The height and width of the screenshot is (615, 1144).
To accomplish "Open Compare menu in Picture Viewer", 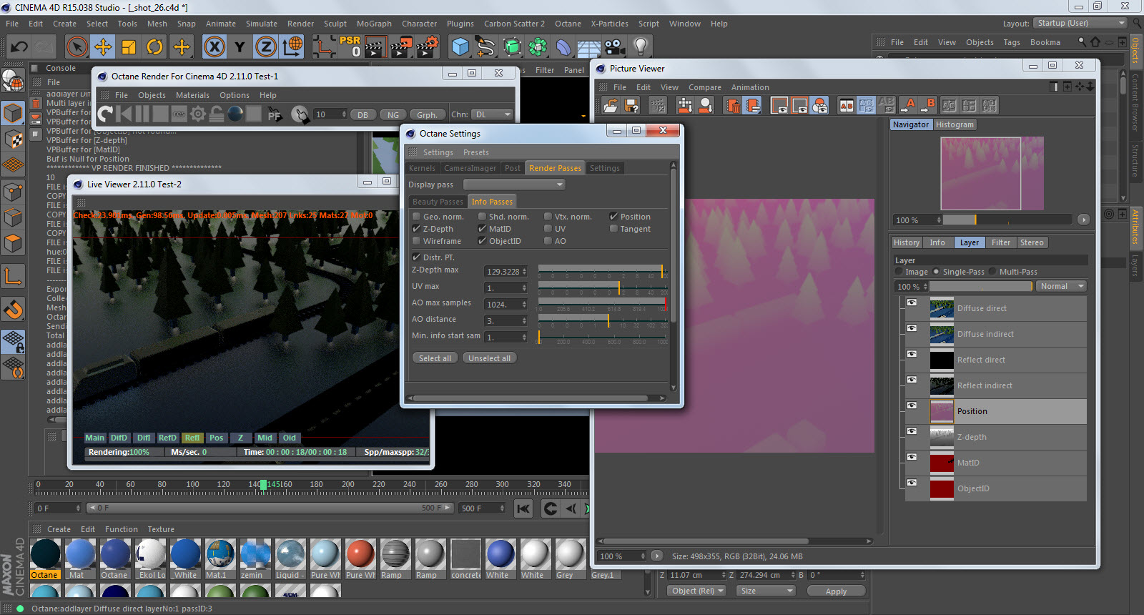I will [x=704, y=87].
